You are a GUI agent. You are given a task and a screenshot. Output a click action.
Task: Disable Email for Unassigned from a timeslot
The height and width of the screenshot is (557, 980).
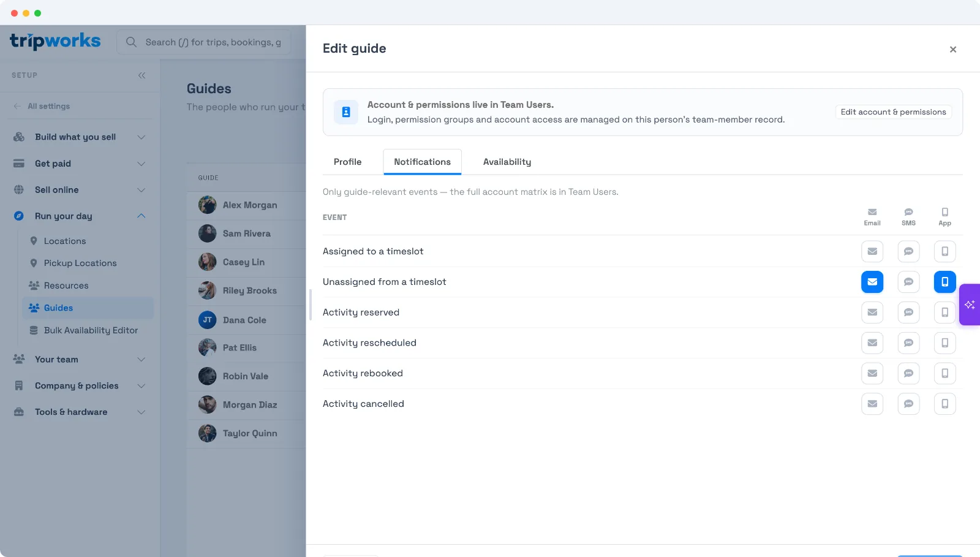click(872, 282)
